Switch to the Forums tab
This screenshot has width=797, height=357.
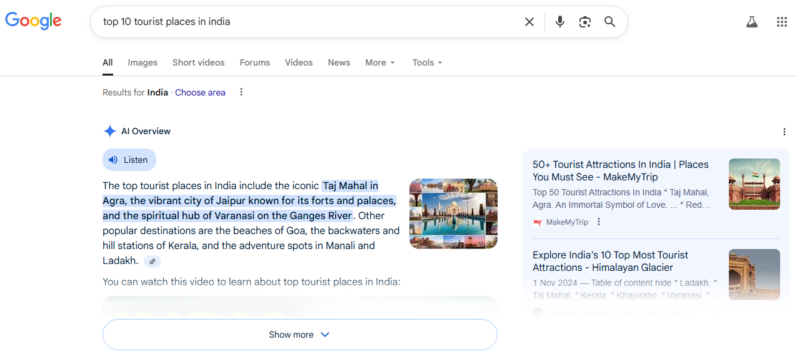255,62
